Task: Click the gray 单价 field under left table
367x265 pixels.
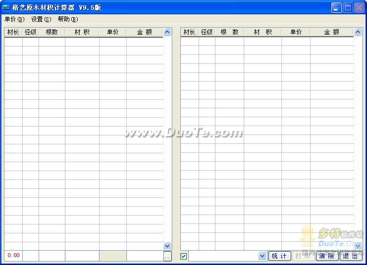Action: point(113,256)
